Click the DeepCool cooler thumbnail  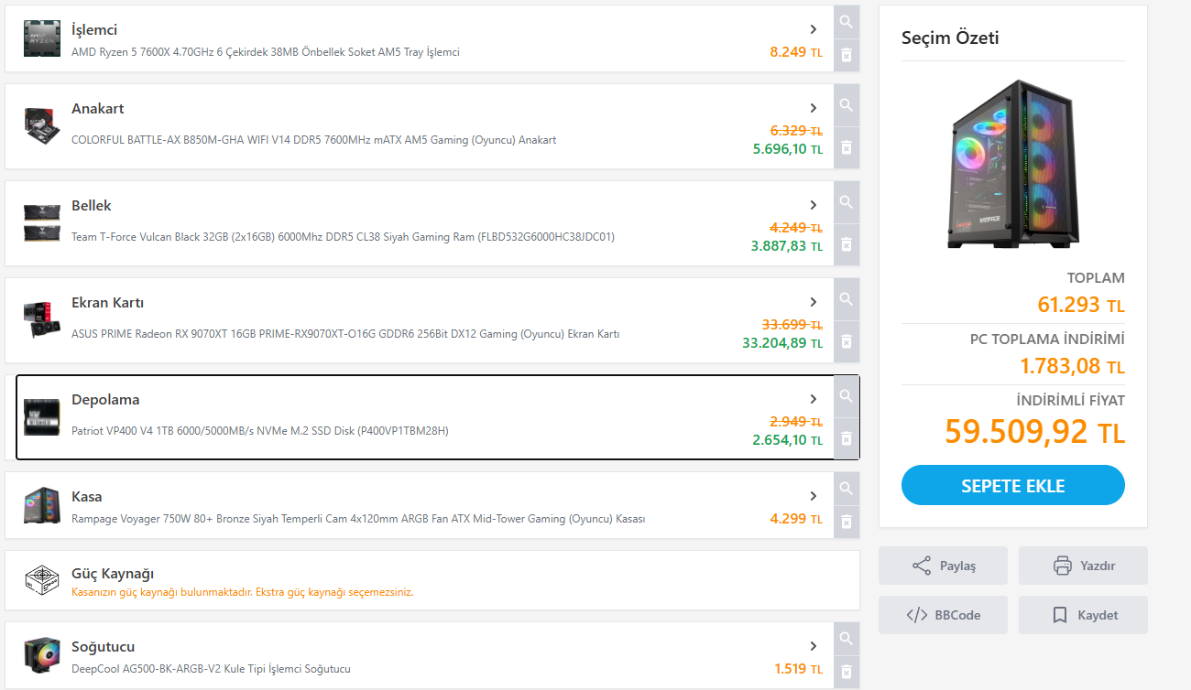pos(42,655)
